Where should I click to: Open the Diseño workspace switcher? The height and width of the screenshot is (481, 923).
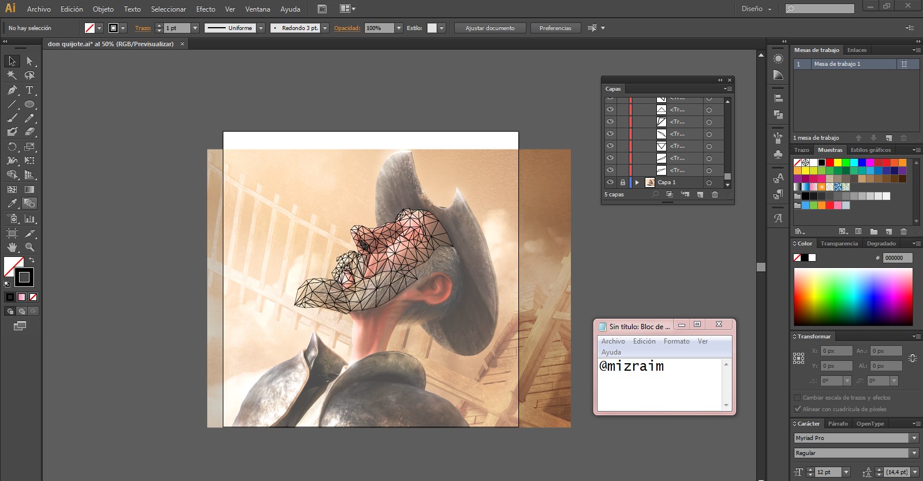point(756,9)
